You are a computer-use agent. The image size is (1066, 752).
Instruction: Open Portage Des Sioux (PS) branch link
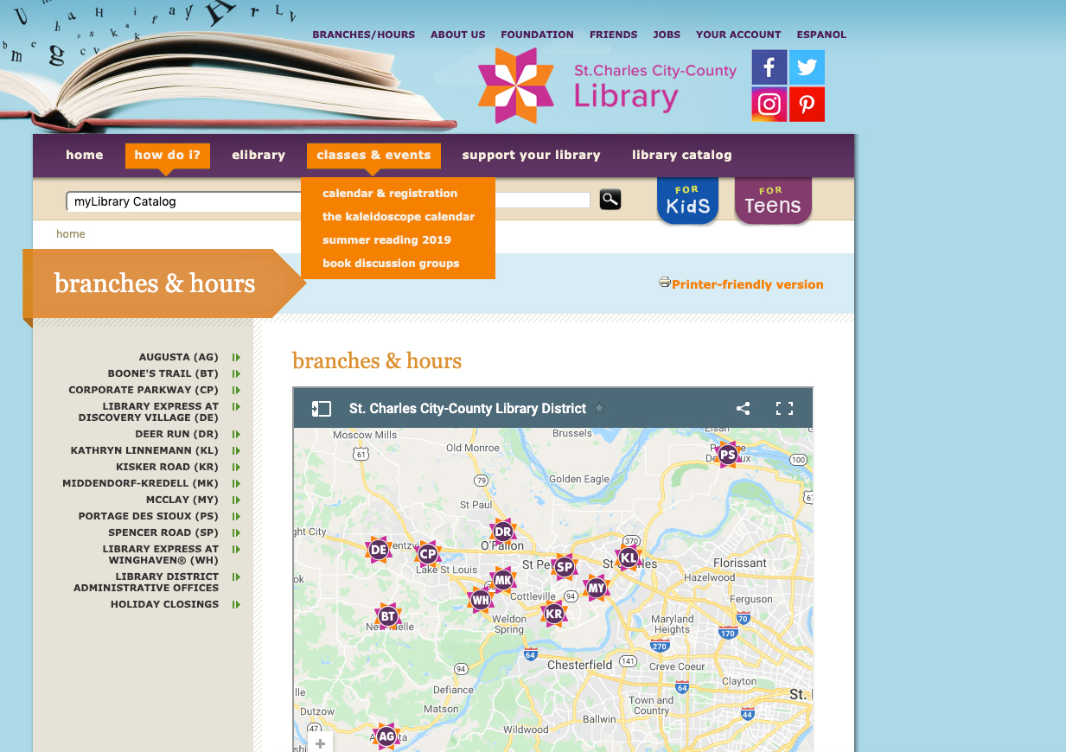[x=149, y=516]
